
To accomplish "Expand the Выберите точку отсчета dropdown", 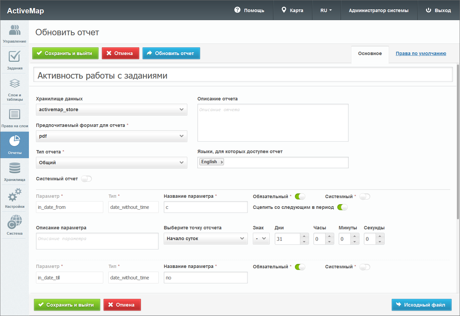I will tap(205, 238).
